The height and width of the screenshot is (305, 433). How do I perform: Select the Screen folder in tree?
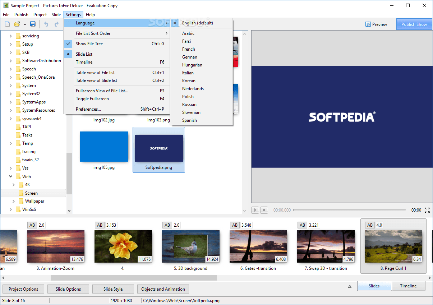pyautogui.click(x=33, y=193)
